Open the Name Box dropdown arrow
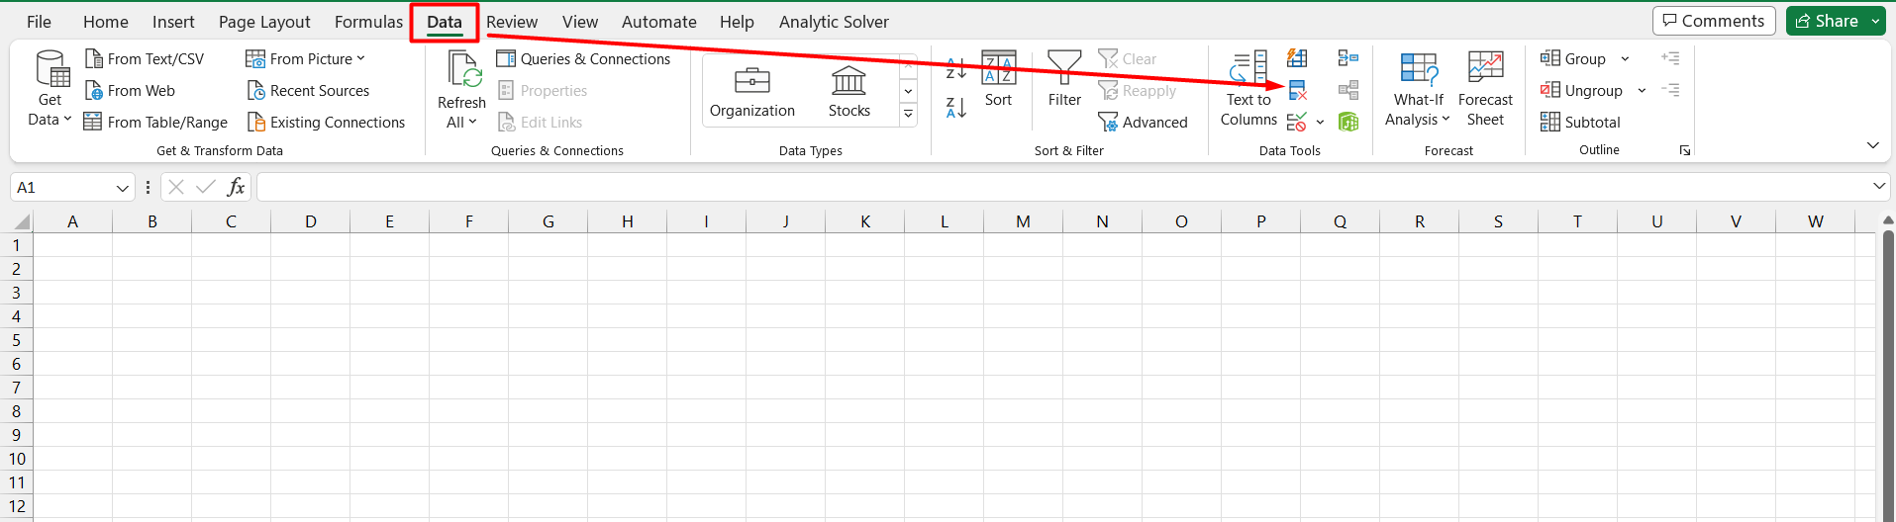Screen dimensions: 1896x522 (x=123, y=188)
